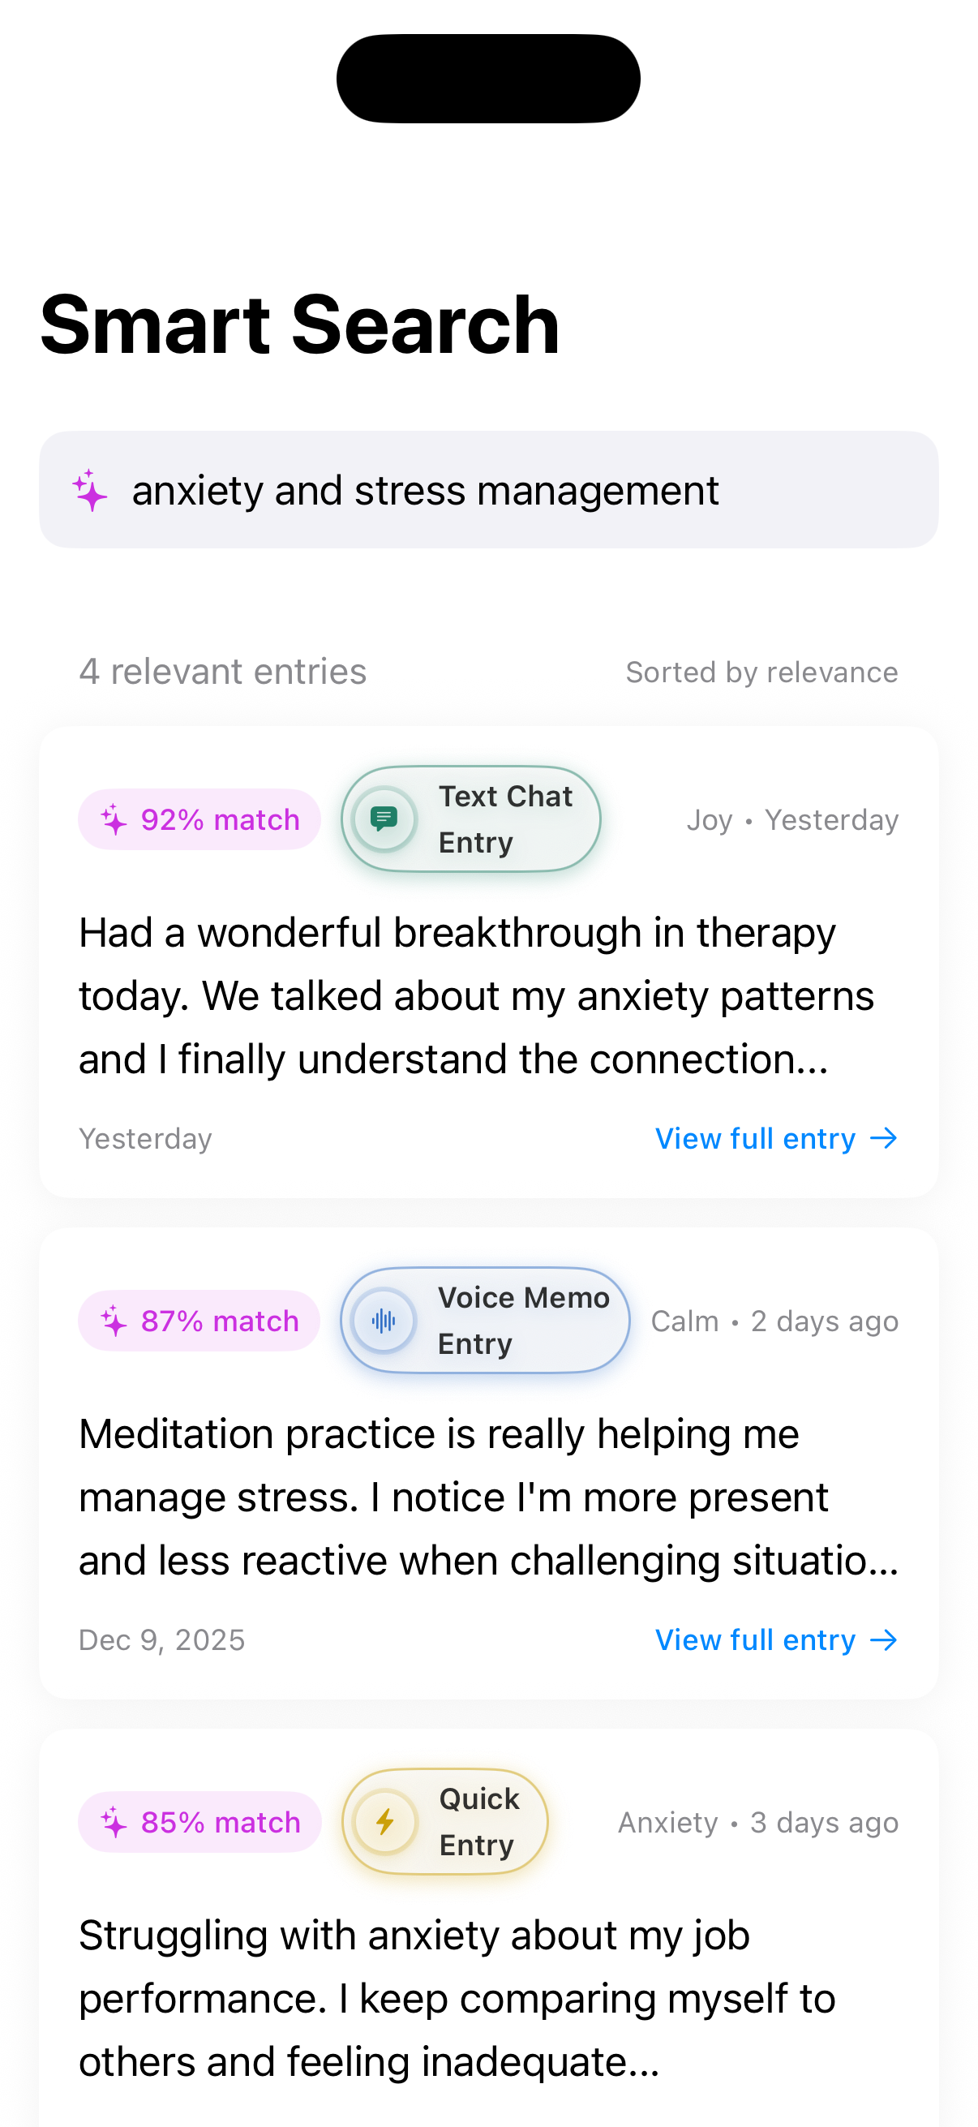Image resolution: width=978 pixels, height=2127 pixels.
Task: Click the sparkle icon on the 87% match badge
Action: [x=111, y=1321]
